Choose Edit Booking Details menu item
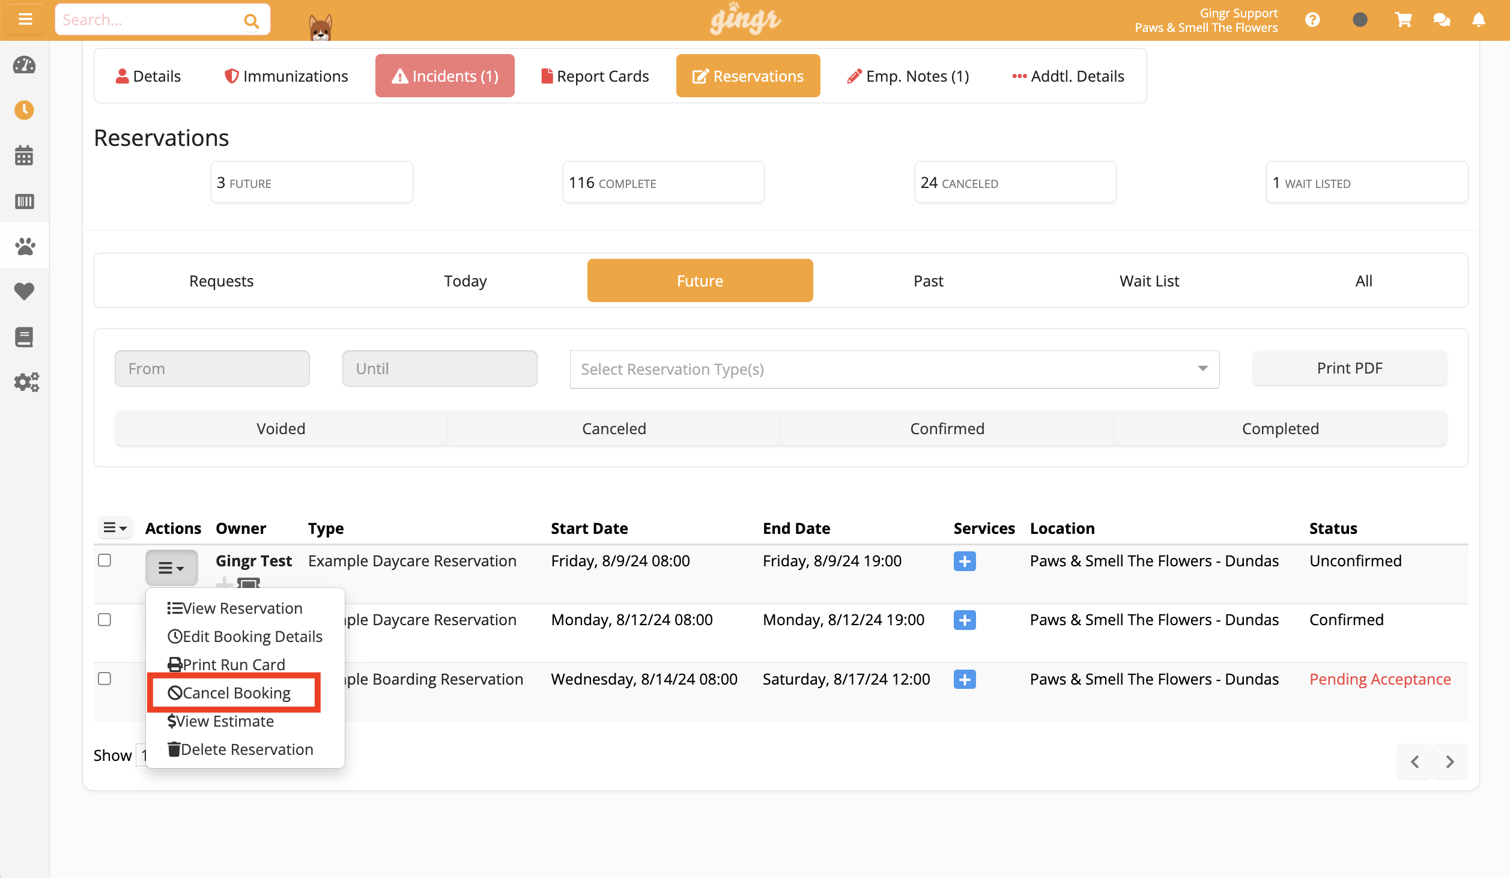Viewport: 1510px width, 878px height. coord(245,636)
